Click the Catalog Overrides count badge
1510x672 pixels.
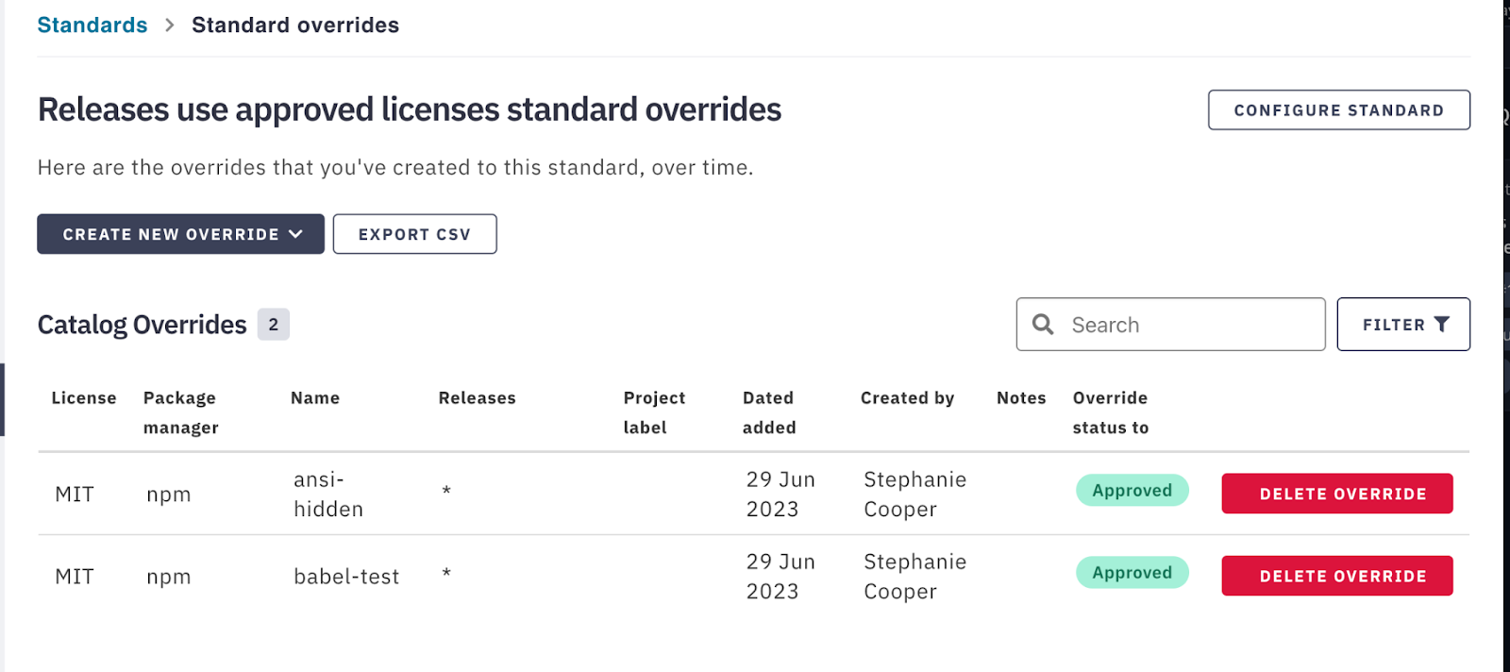point(274,325)
